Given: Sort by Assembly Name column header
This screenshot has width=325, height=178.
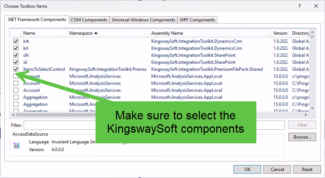Looking at the screenshot, I should [210, 33].
